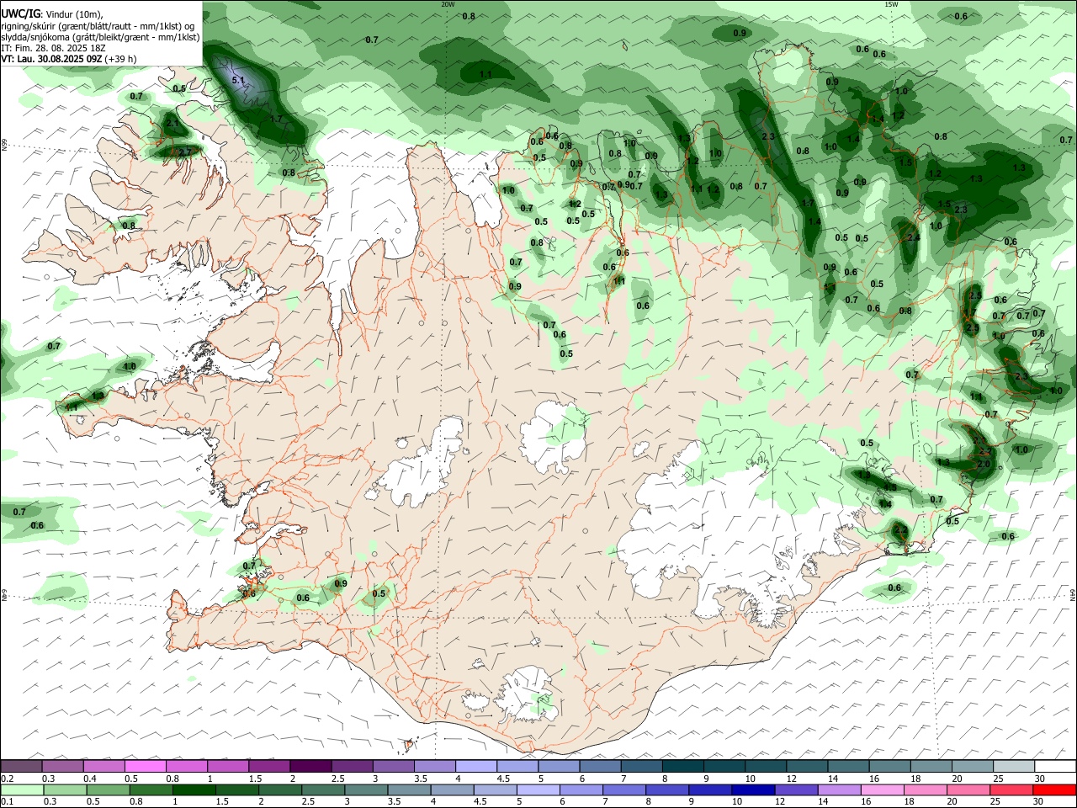The image size is (1077, 808).
Task: Pick the red swatch marked 30 in the rain legend
Action: pos(1054,789)
